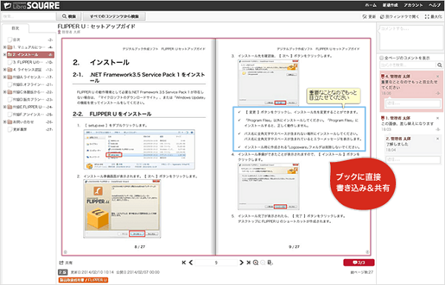Click the corner icon at bottom of page 9

coord(367,252)
